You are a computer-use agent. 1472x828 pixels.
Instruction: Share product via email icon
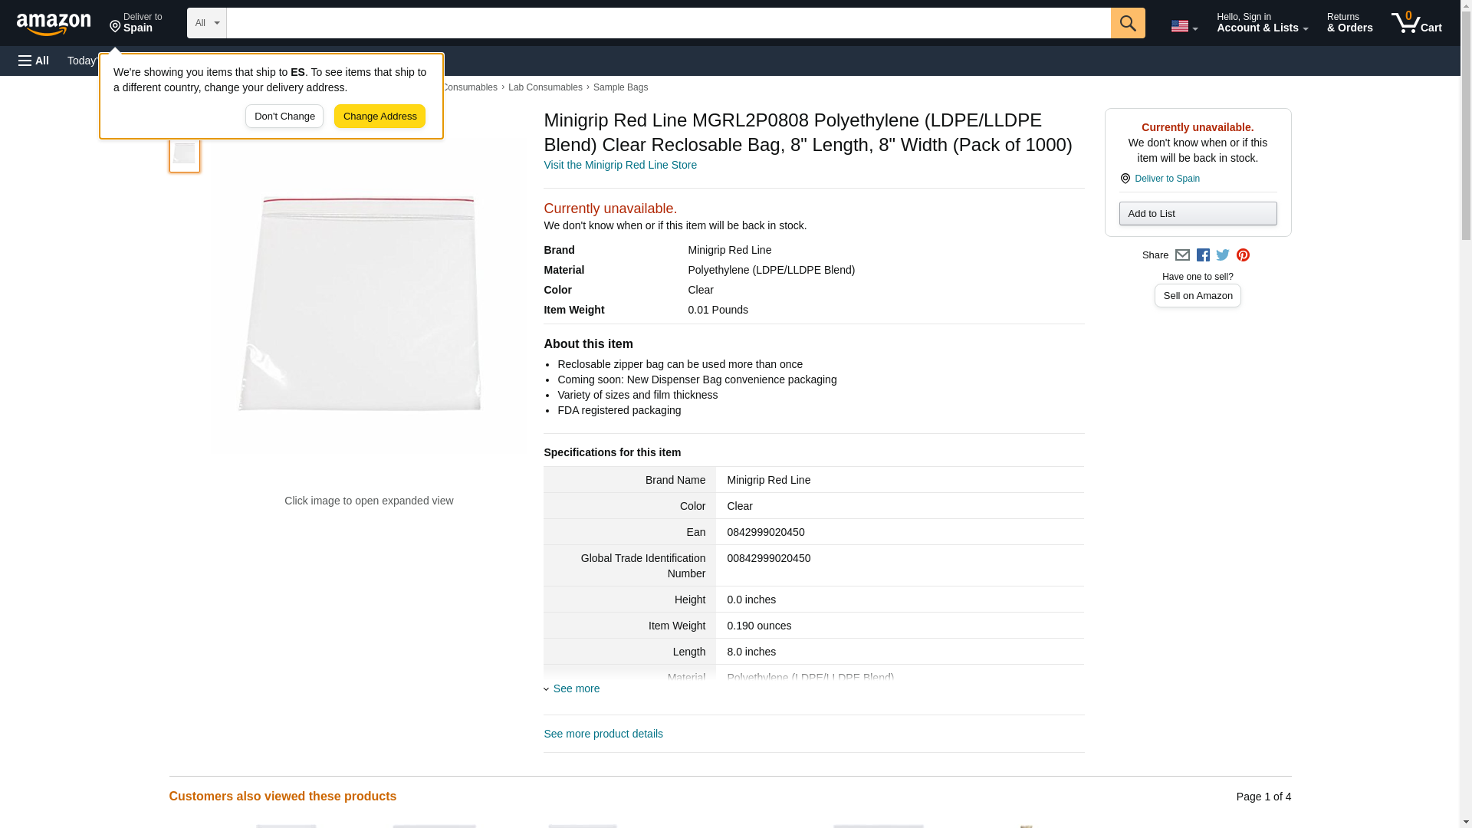pos(1182,255)
